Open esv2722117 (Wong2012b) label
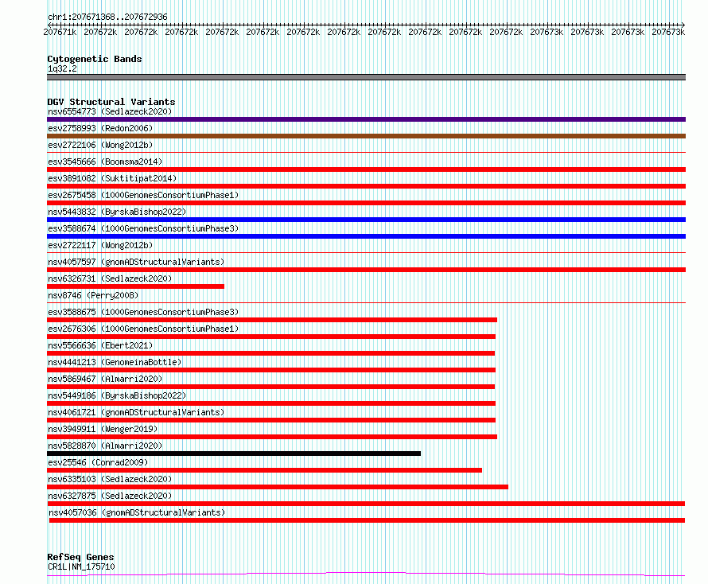 point(100,245)
